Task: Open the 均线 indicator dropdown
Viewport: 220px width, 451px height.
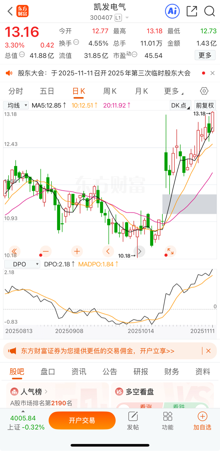Action: (x=16, y=105)
